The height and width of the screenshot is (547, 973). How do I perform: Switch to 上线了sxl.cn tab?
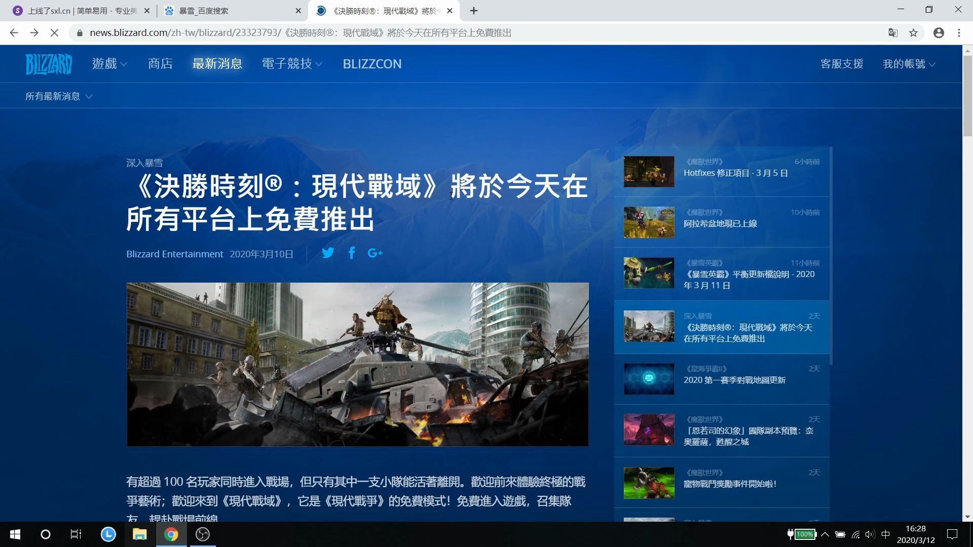click(81, 11)
